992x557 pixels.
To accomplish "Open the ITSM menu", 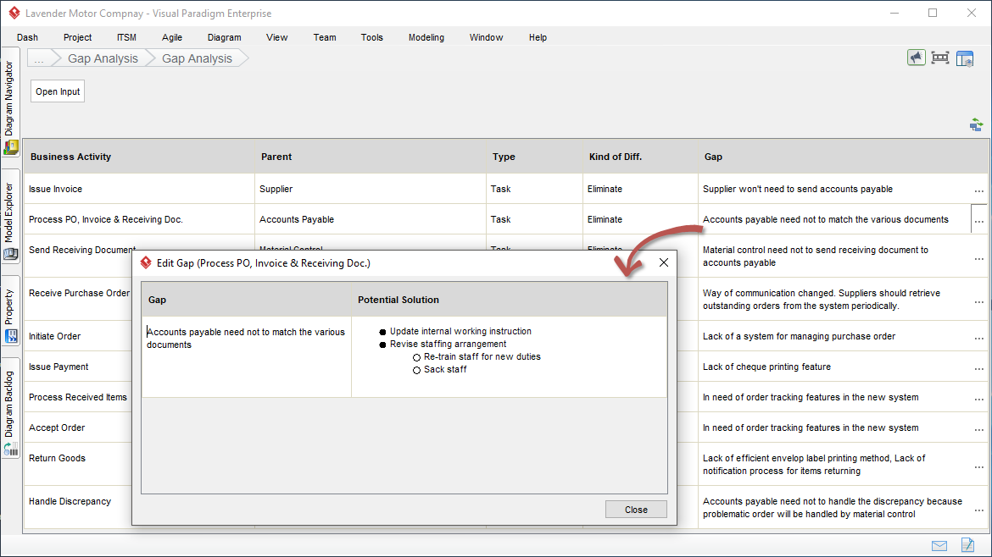I will coord(125,37).
